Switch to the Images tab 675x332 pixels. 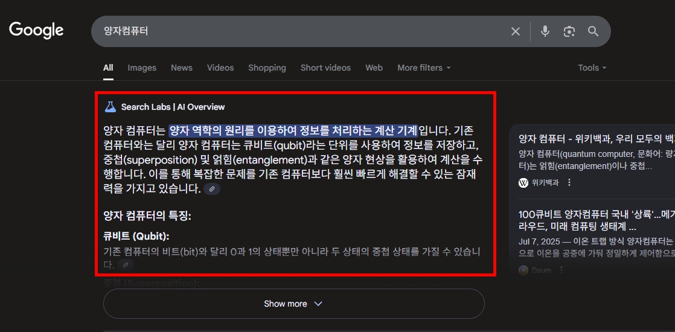[142, 68]
